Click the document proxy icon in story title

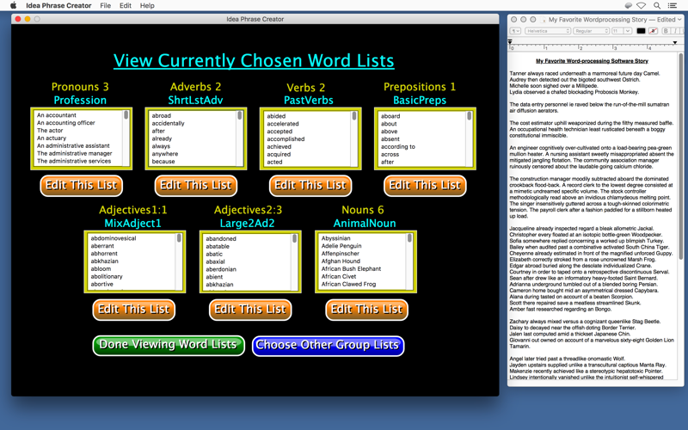coord(544,20)
